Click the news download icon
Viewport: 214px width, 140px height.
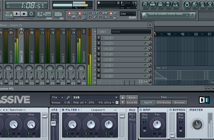[192, 15]
